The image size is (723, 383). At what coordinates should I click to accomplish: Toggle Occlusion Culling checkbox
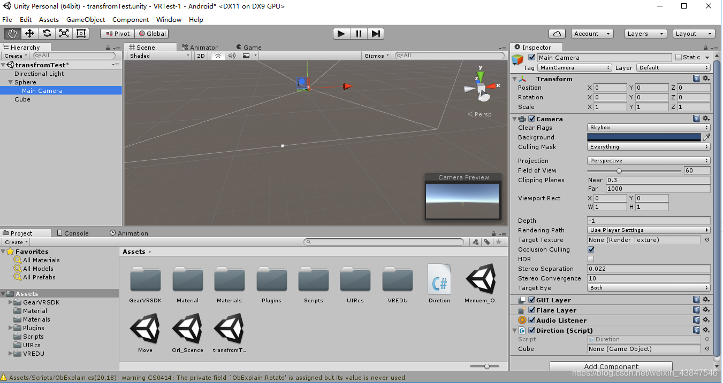(591, 249)
